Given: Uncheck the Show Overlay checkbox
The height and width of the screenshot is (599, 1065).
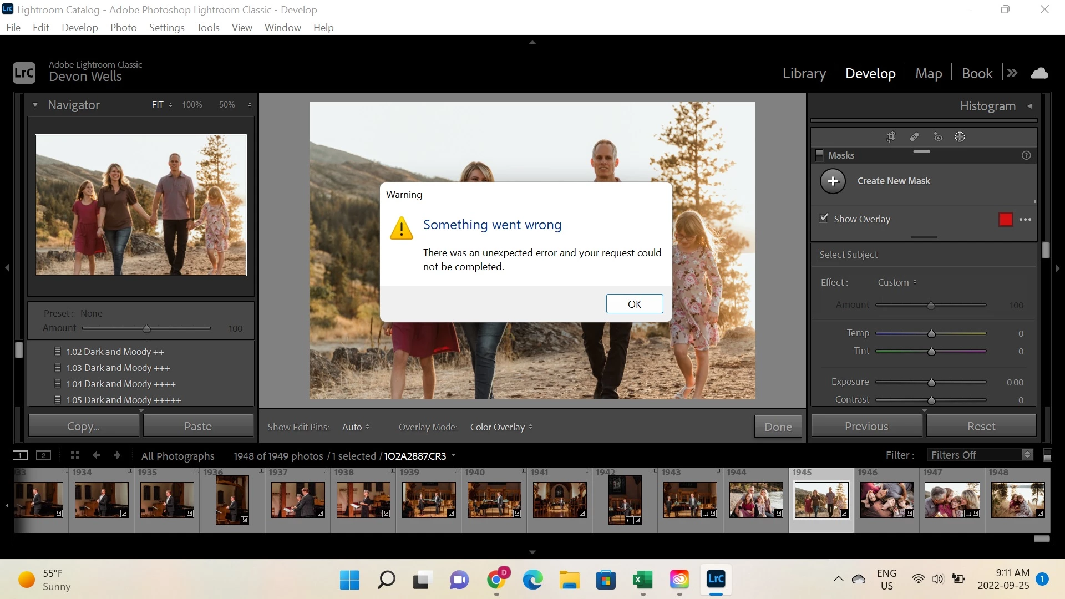Looking at the screenshot, I should [x=824, y=219].
